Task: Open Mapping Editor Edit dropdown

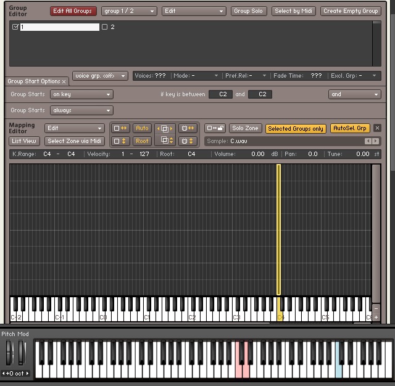Action: click(x=75, y=128)
